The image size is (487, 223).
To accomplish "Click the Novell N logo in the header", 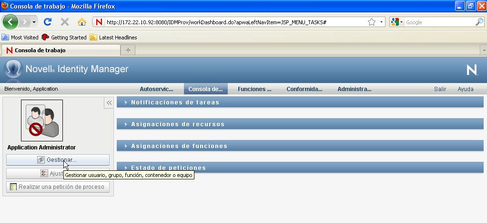I will coord(472,70).
